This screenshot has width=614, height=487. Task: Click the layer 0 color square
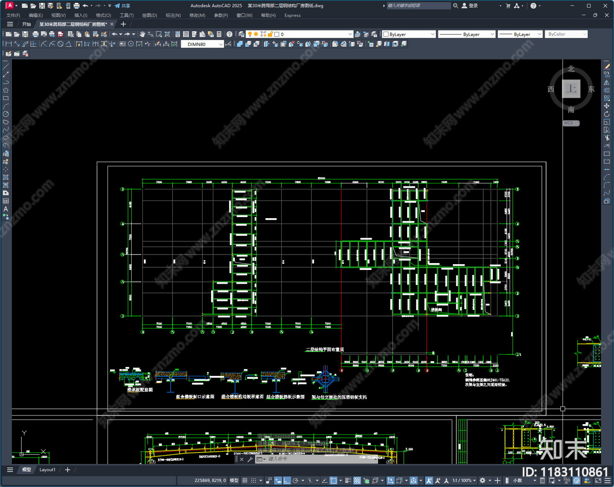tap(277, 34)
